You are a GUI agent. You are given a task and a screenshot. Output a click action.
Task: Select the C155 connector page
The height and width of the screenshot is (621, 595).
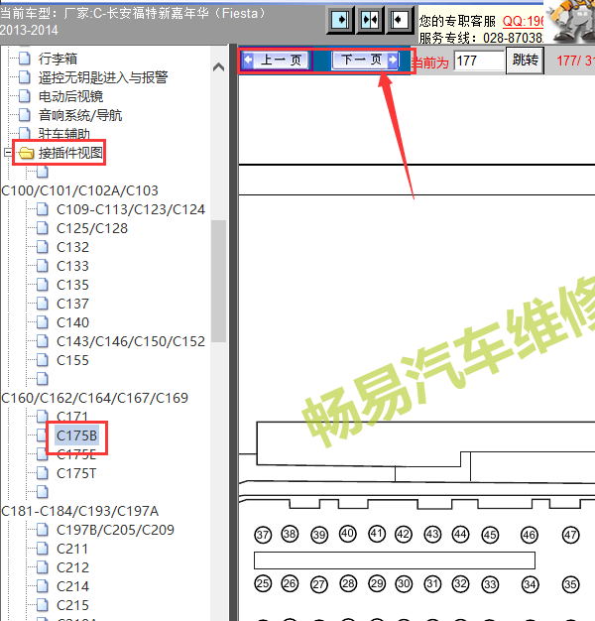coord(72,360)
